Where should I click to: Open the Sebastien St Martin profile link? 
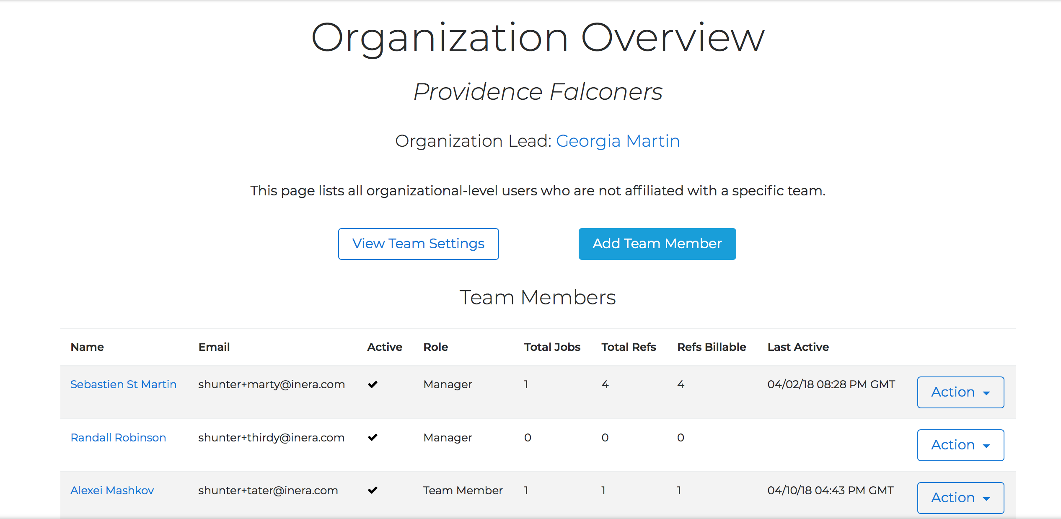pyautogui.click(x=123, y=384)
